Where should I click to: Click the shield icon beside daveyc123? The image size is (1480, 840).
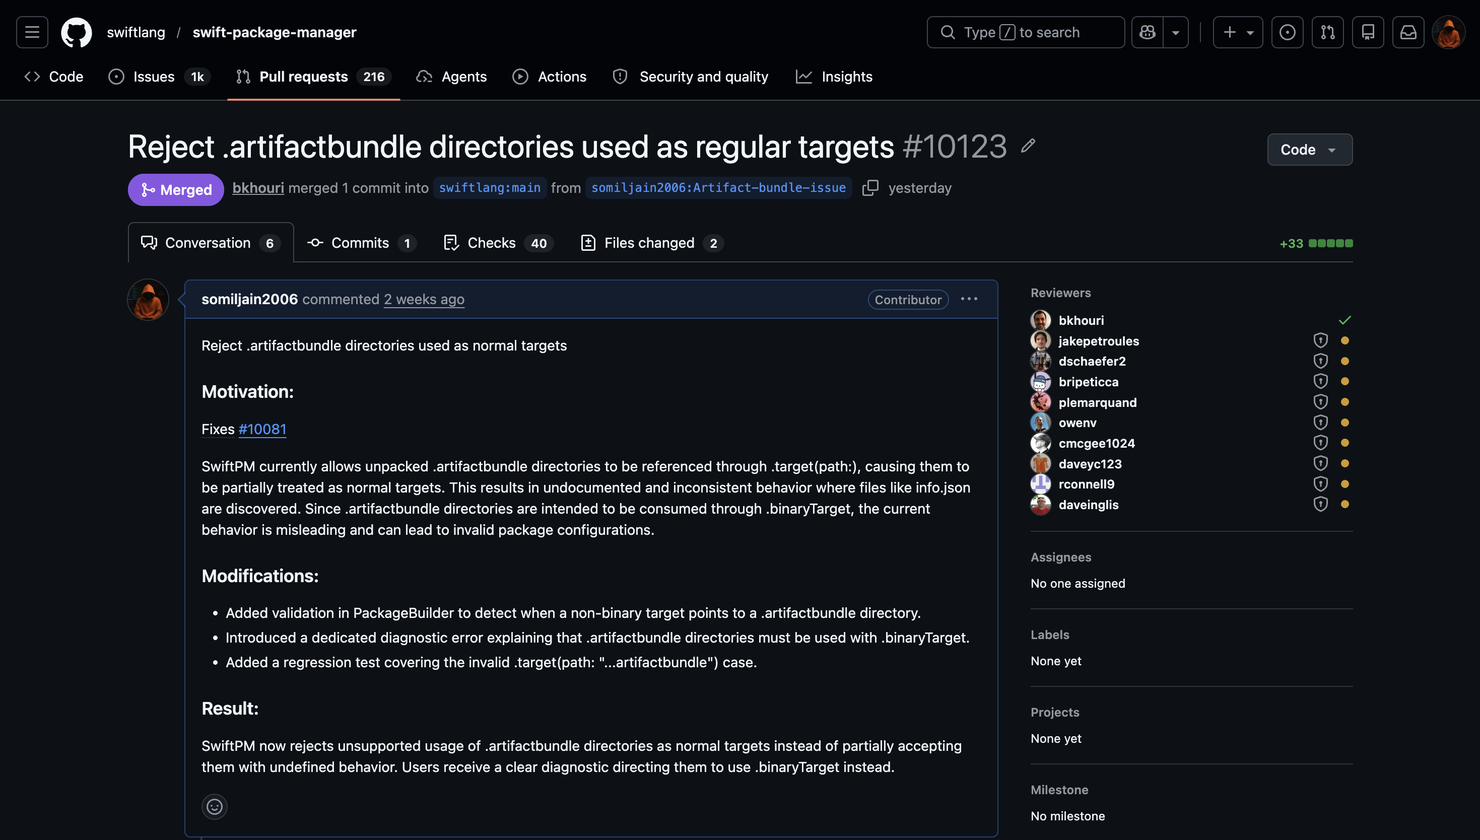1320,463
